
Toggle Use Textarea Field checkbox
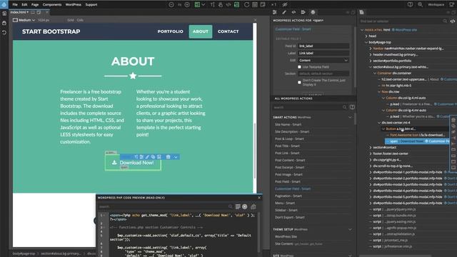299,67
